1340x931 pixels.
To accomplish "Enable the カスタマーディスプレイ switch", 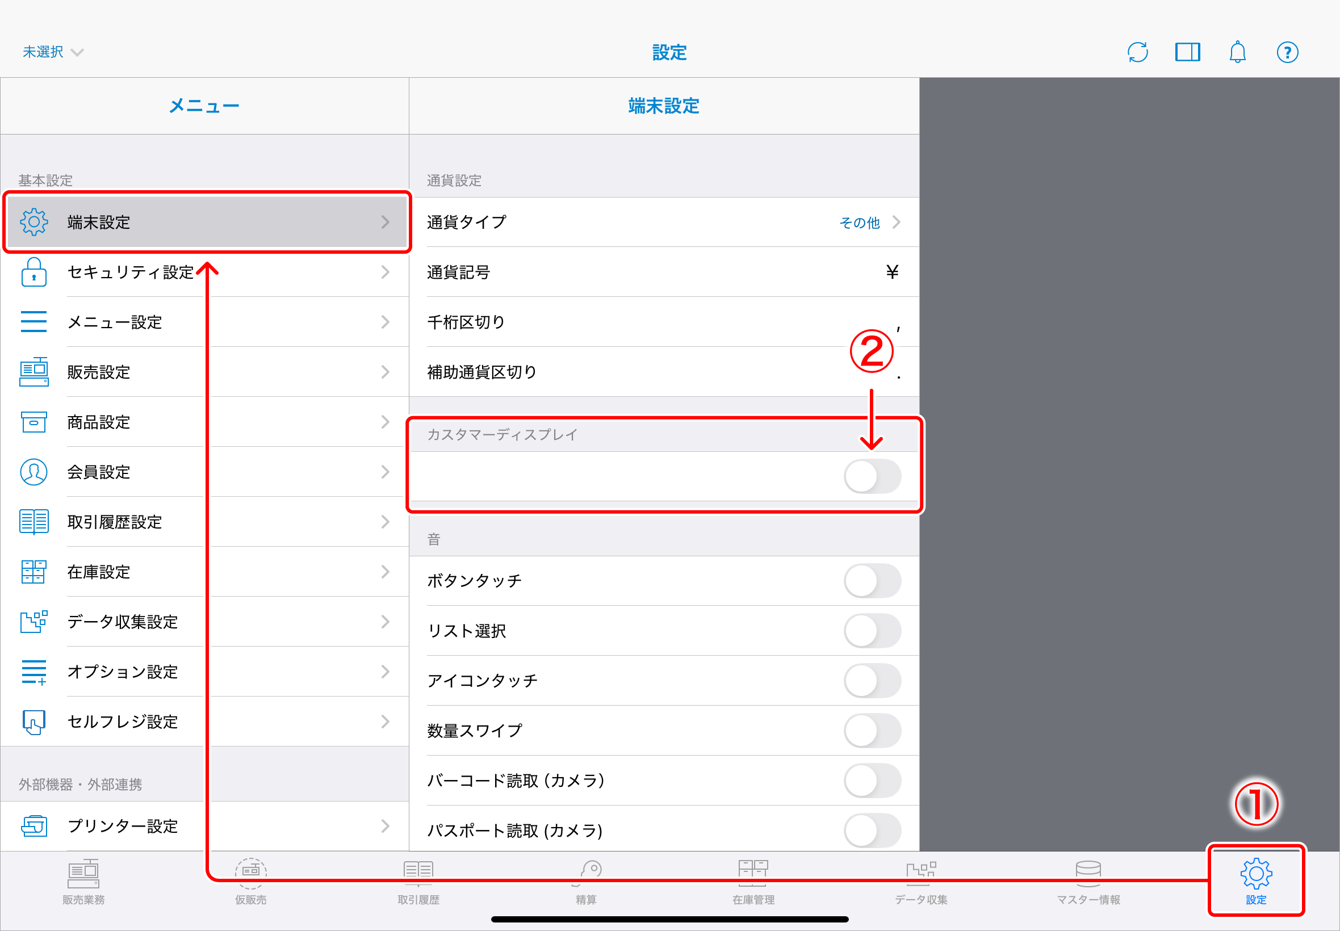I will 872,476.
